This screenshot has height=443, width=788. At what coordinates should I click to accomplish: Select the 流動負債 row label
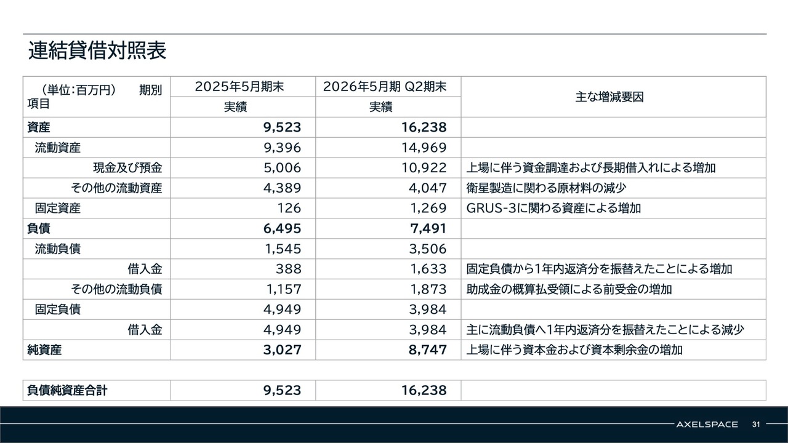click(x=57, y=249)
